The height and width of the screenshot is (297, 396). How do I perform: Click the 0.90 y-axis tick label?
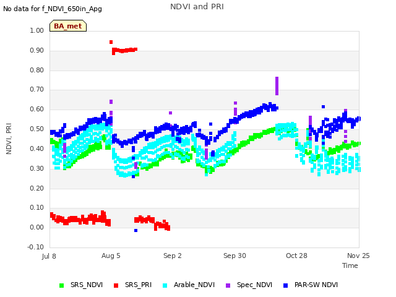click(x=37, y=50)
